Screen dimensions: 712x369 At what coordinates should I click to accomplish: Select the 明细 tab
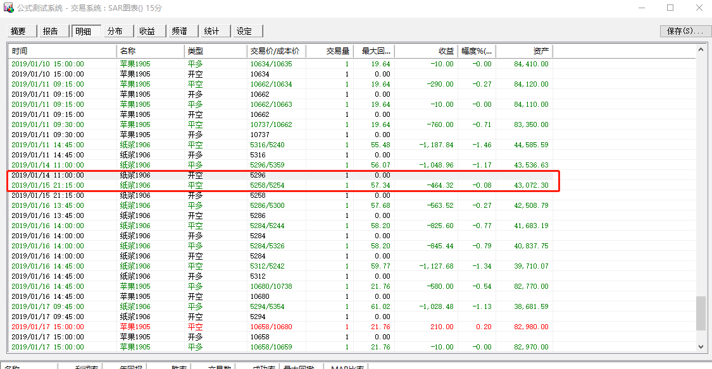point(83,31)
